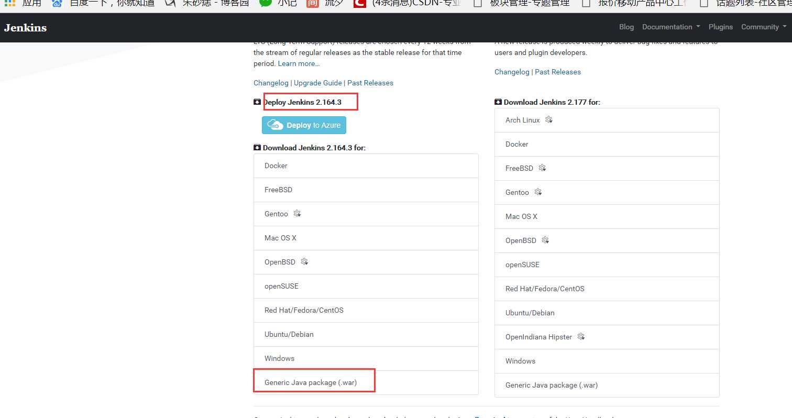
Task: Download Generic Java package (.war) for 2.164.3
Action: point(366,382)
